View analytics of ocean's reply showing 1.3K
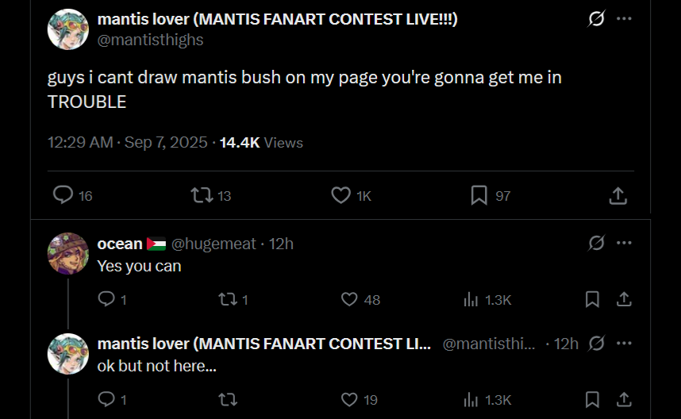The image size is (681, 419). pos(487,299)
